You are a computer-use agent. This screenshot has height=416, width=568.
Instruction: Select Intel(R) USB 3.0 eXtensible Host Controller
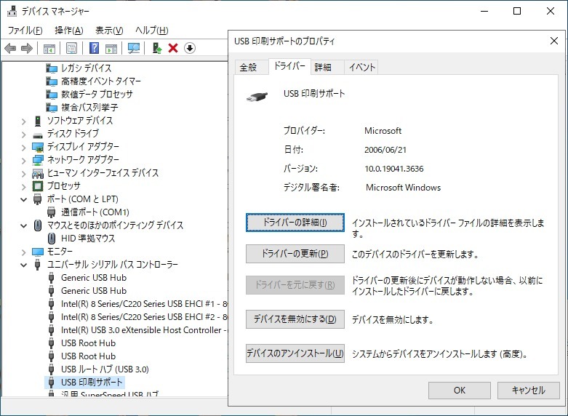(144, 330)
